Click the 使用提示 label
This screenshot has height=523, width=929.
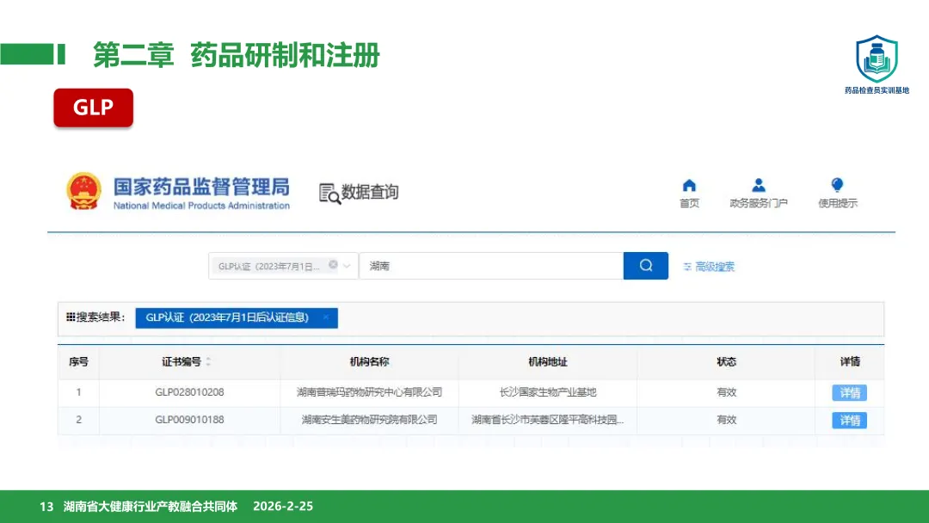837,203
